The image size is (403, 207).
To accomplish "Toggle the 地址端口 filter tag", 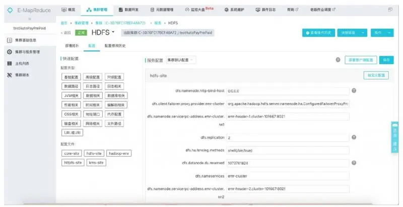I will (93, 114).
